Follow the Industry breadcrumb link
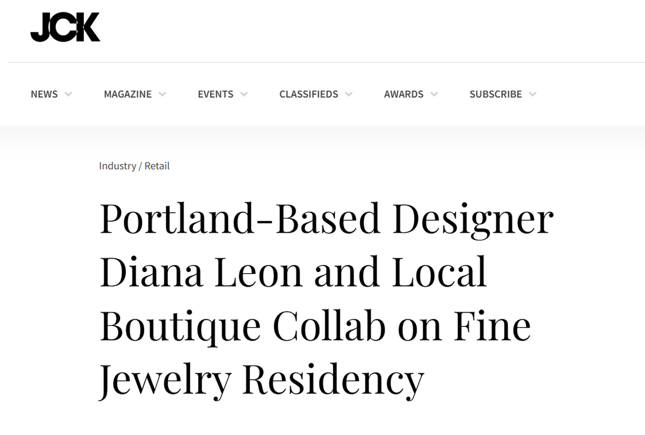645x435 pixels. (x=117, y=166)
